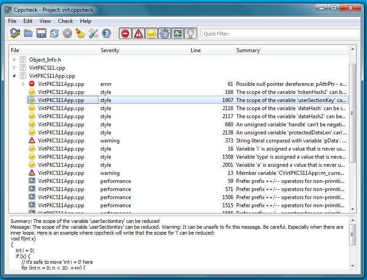Sort results by File column header
The width and height of the screenshot is (367, 280).
point(54,50)
